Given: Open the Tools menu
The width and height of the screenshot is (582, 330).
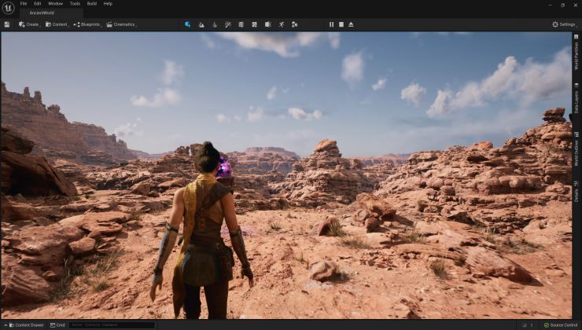Looking at the screenshot, I should click(75, 4).
